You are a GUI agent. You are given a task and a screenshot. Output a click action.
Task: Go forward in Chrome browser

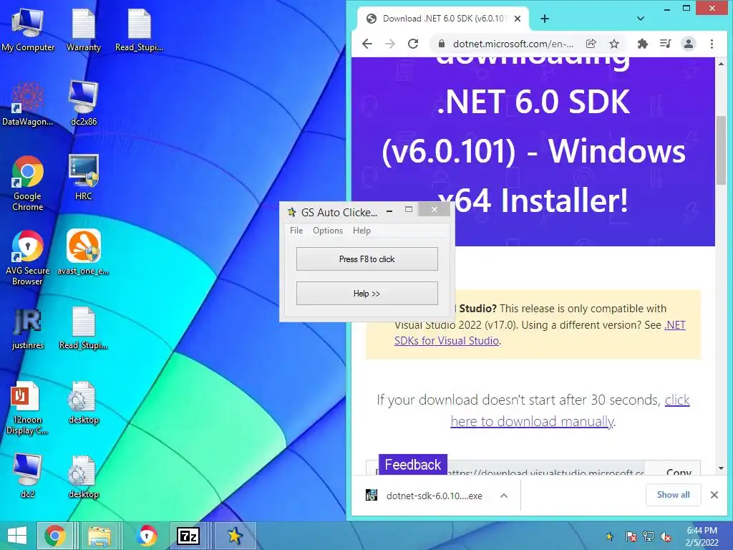click(x=390, y=44)
